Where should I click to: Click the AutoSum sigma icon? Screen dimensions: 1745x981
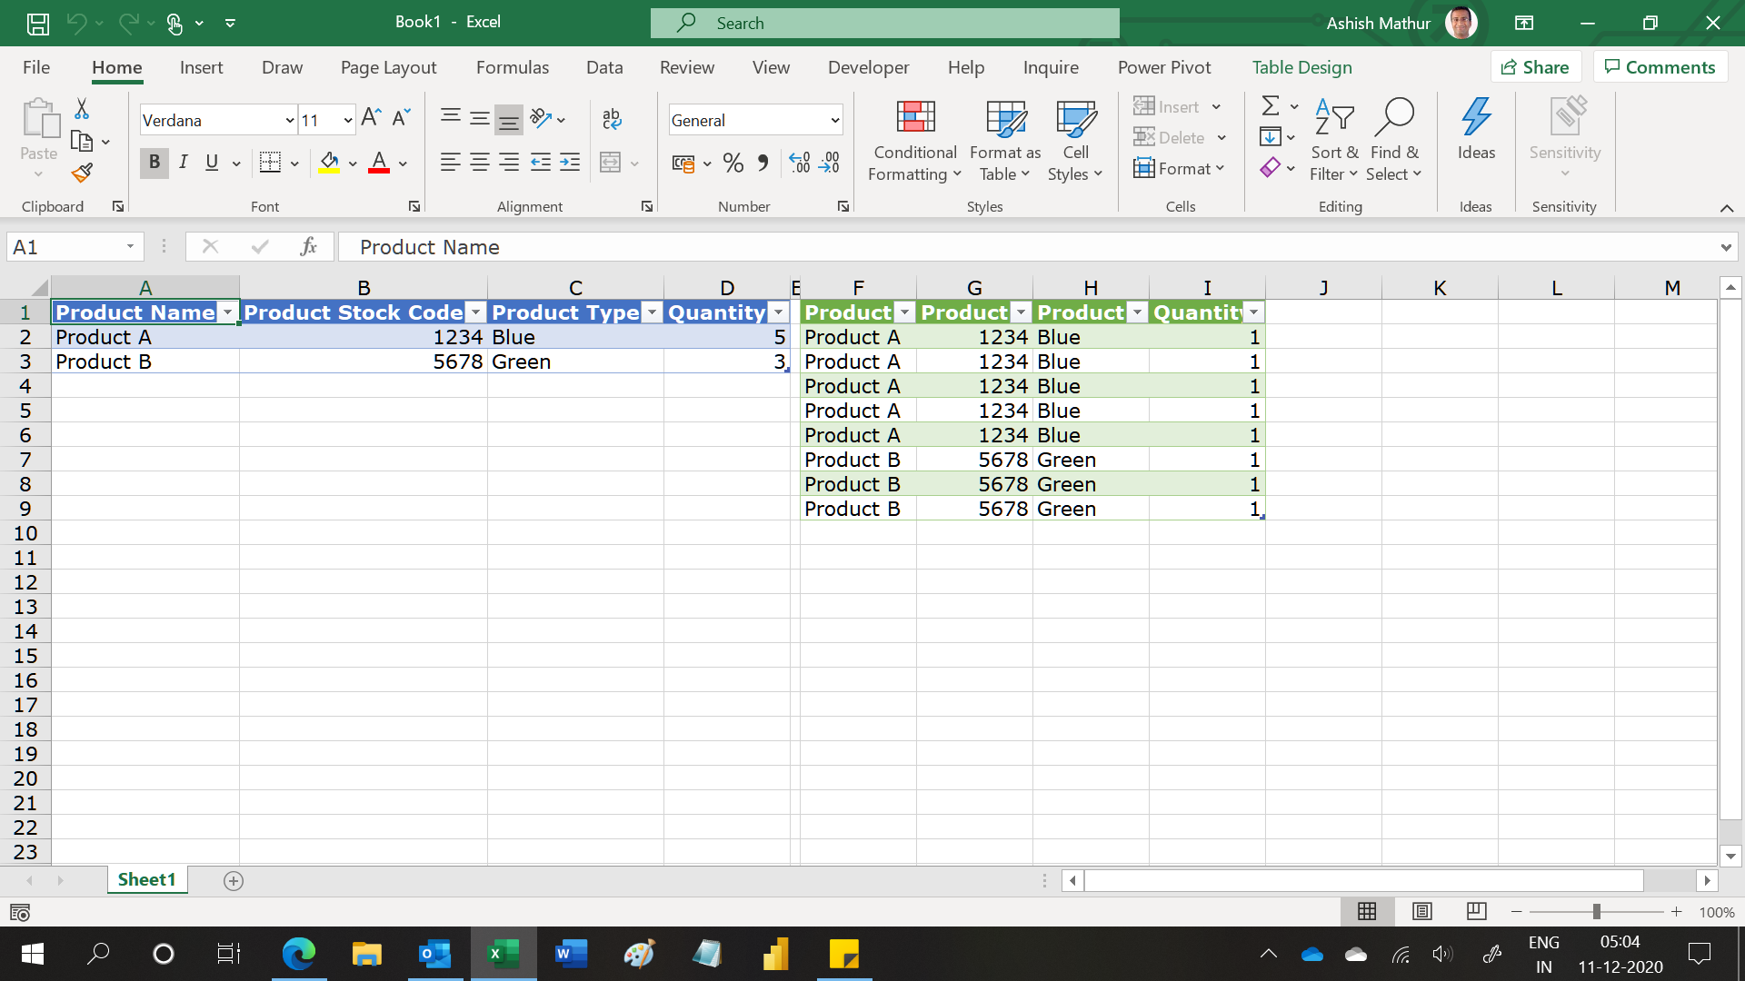pyautogui.click(x=1271, y=106)
